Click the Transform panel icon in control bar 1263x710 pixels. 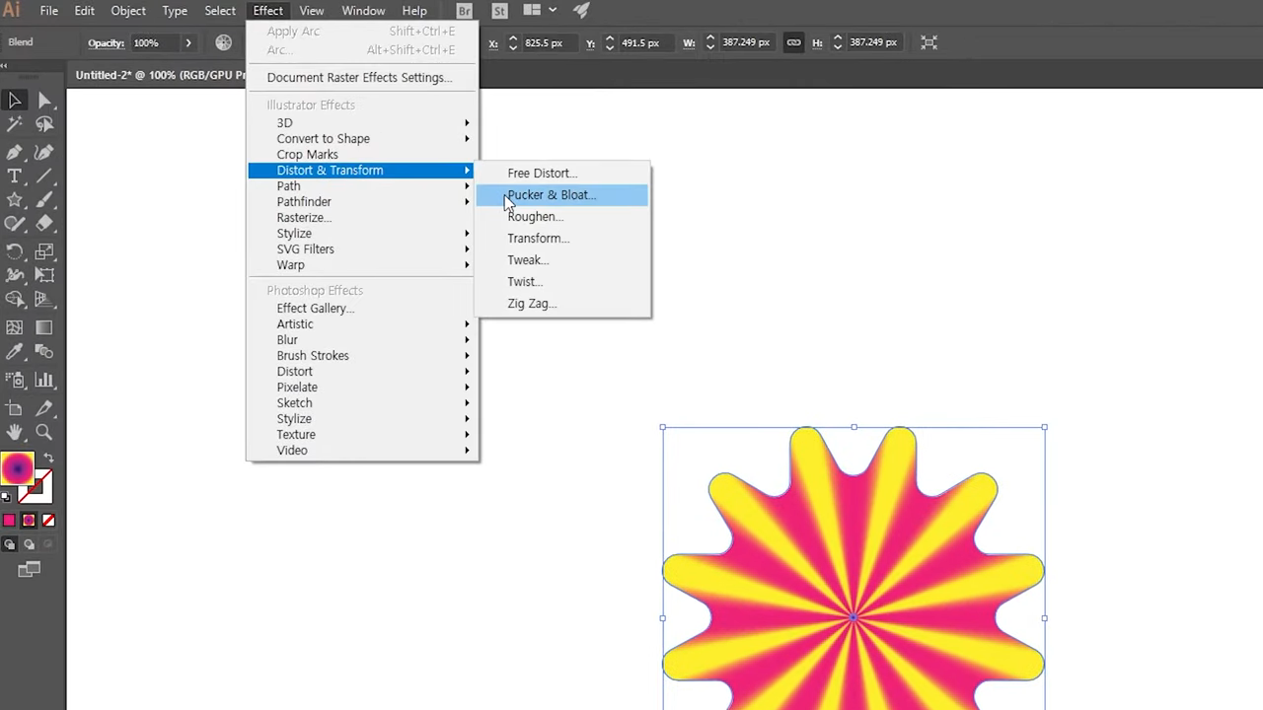point(929,42)
